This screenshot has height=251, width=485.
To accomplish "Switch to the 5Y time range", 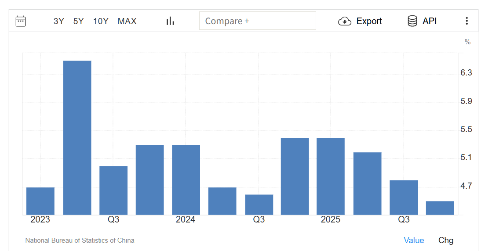I will (x=78, y=21).
